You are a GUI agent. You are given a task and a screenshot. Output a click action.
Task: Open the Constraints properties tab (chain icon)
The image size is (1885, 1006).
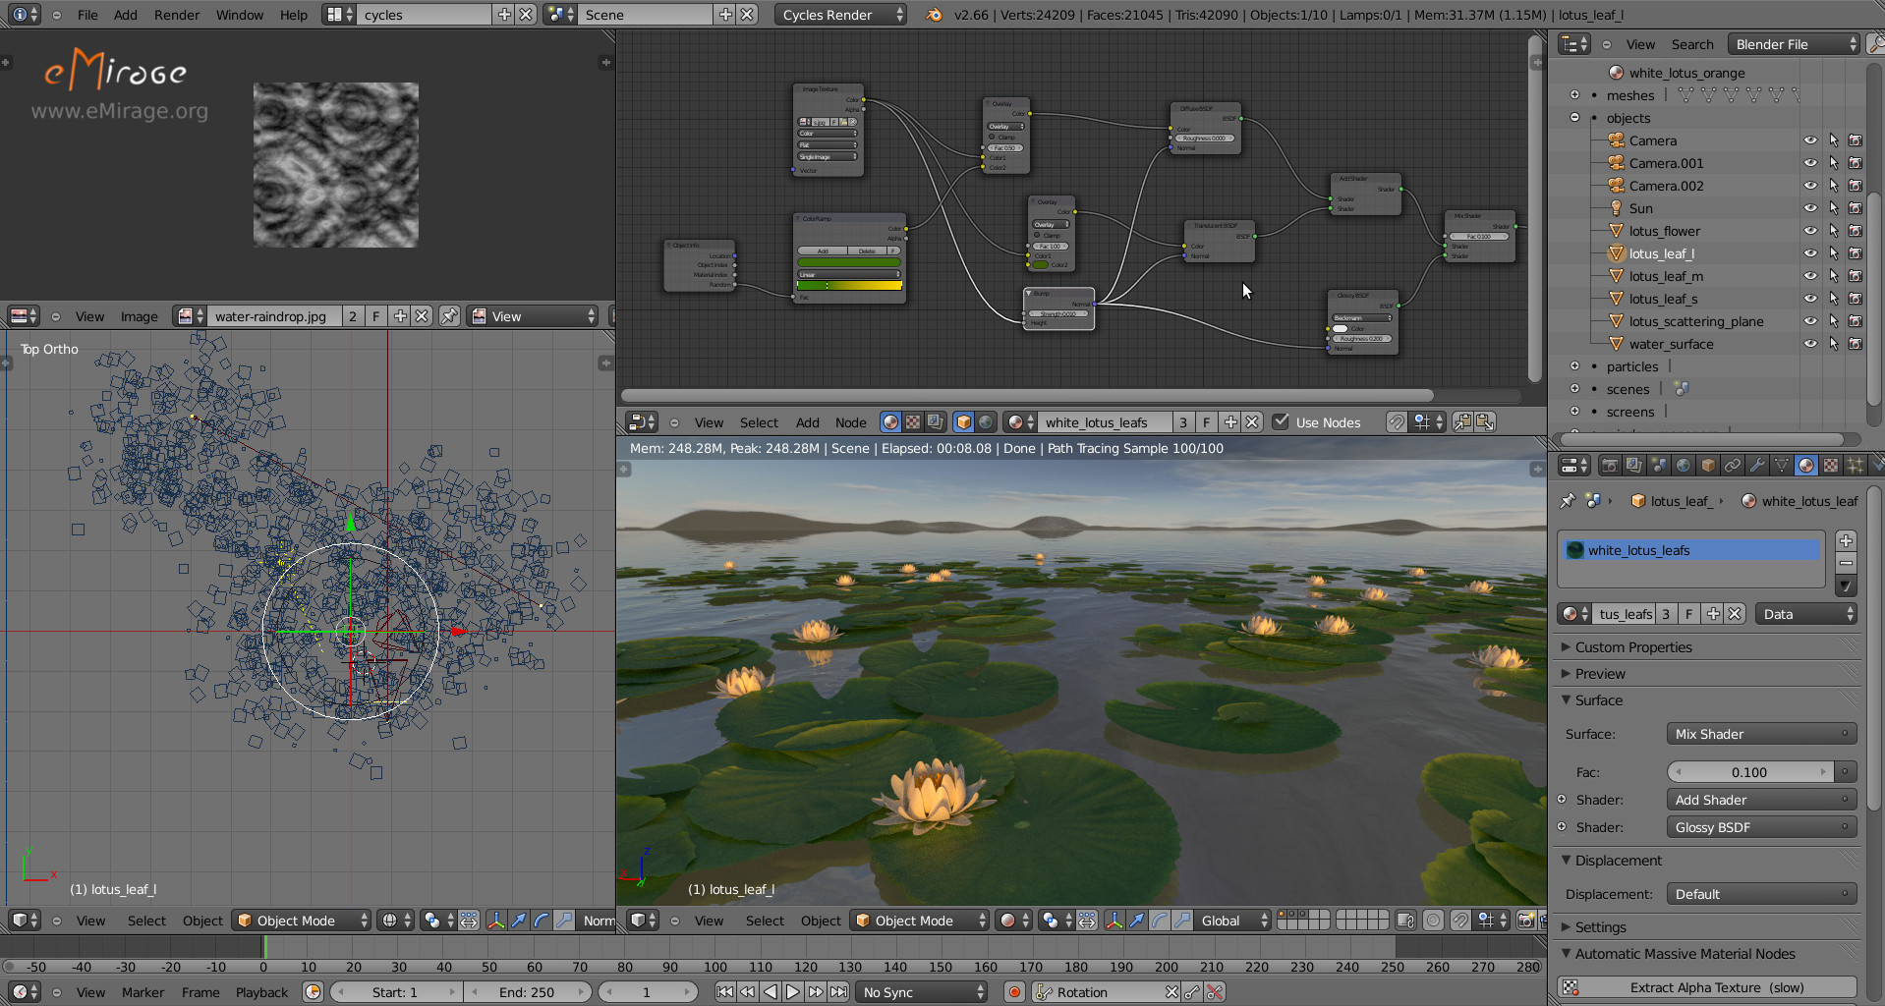click(x=1732, y=465)
